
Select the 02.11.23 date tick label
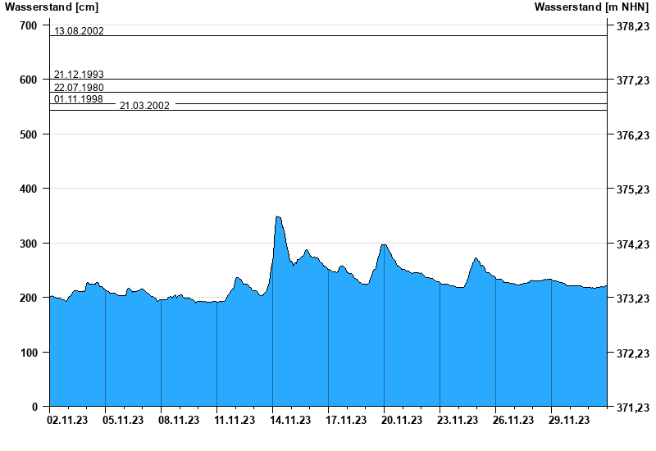[x=68, y=420]
